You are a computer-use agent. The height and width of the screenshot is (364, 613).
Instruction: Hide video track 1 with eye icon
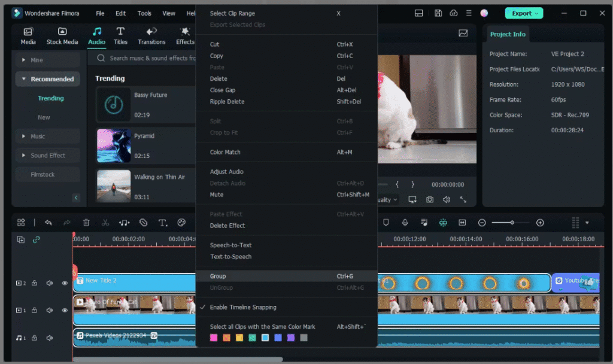(x=65, y=310)
